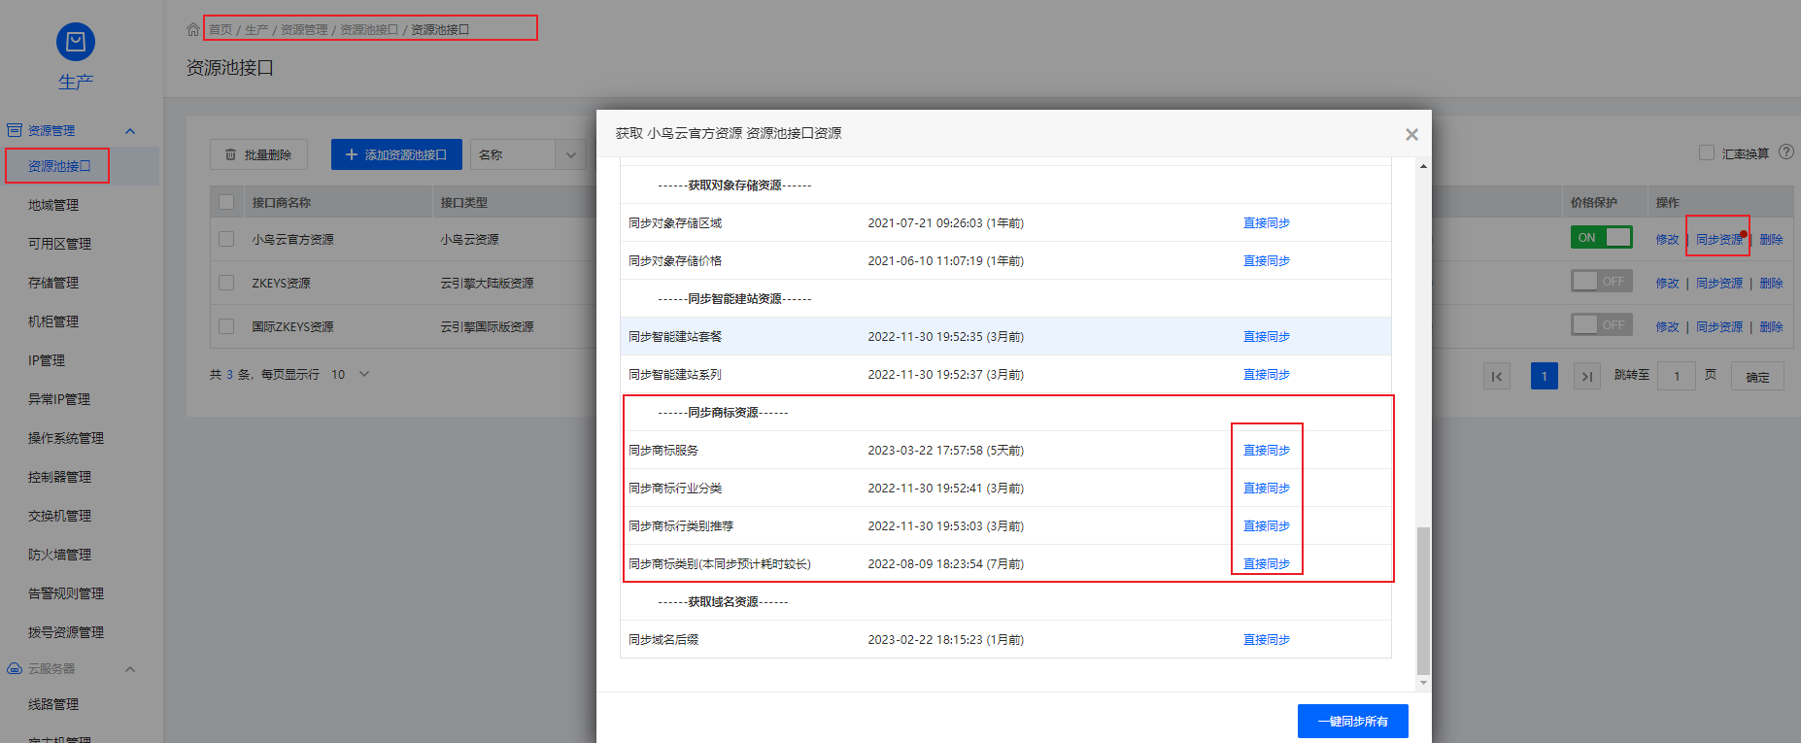1801x743 pixels.
Task: Click scrollbar down arrow in dialog
Action: (1423, 684)
